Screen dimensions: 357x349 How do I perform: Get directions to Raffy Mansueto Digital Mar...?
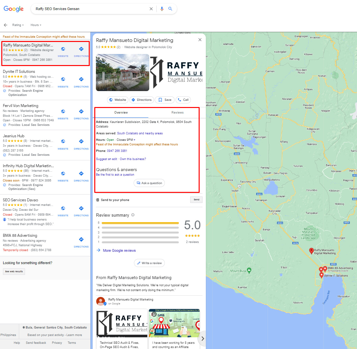click(x=81, y=49)
